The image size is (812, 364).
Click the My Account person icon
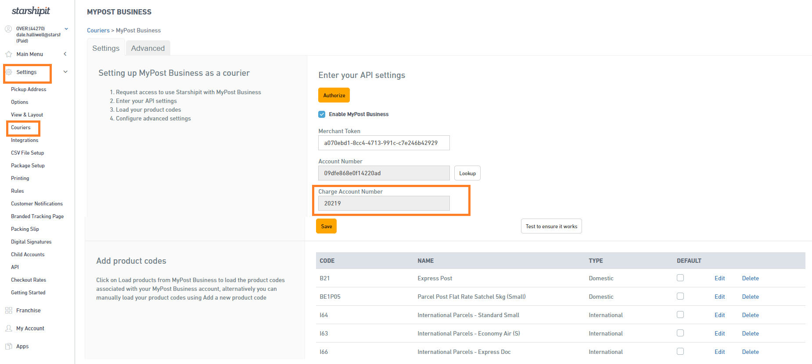(x=8, y=329)
